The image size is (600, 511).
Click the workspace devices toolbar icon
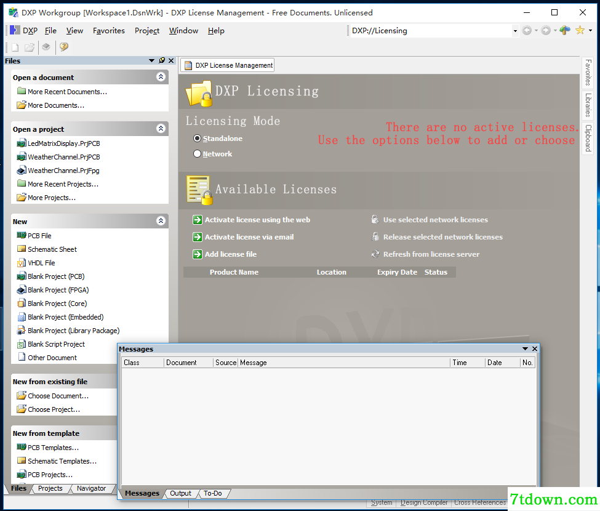pos(46,47)
